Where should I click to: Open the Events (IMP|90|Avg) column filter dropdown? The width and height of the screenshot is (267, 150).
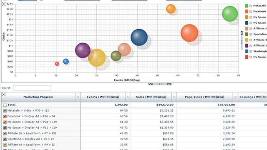click(128, 97)
